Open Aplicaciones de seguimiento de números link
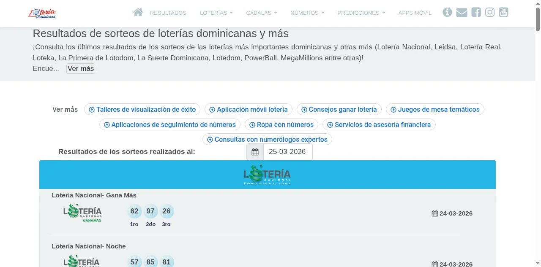Screen dimensions: 541x267 coord(170,124)
